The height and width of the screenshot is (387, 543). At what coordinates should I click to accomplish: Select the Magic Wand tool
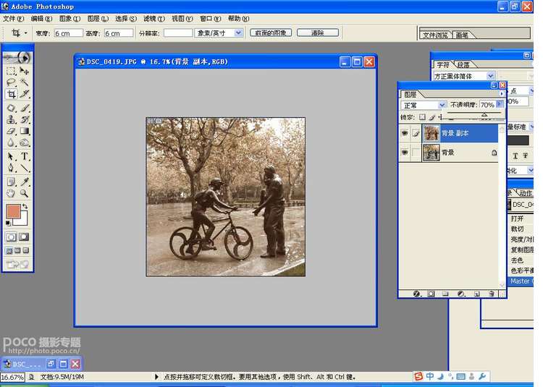pyautogui.click(x=24, y=82)
